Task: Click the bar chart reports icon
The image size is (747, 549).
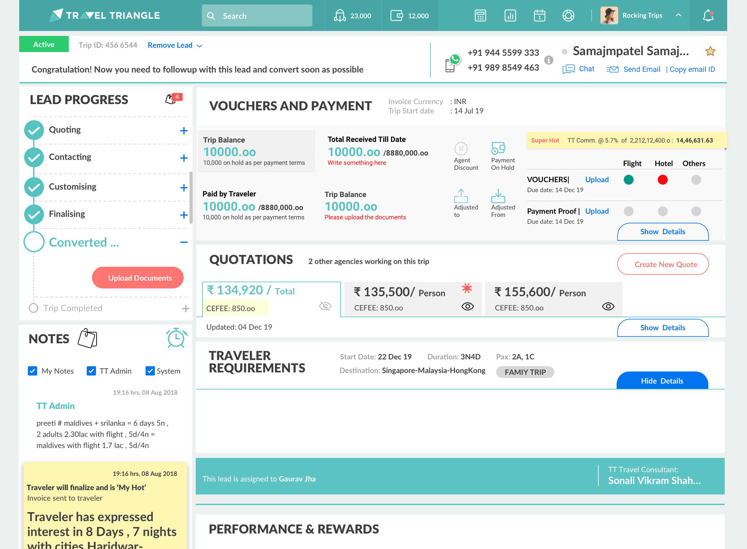Action: (x=510, y=15)
